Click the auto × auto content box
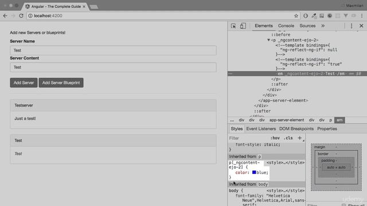 coord(336,167)
